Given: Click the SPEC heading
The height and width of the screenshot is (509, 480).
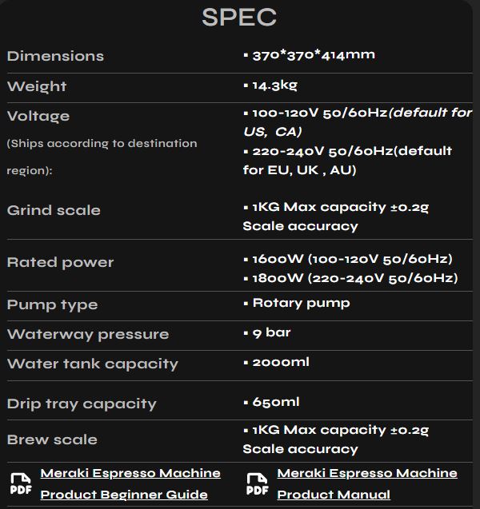Looking at the screenshot, I should [239, 18].
